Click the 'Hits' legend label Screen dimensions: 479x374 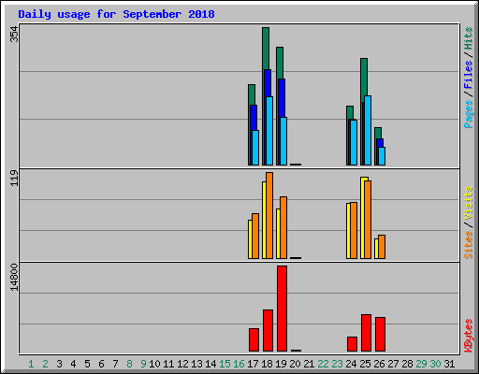pyautogui.click(x=468, y=38)
